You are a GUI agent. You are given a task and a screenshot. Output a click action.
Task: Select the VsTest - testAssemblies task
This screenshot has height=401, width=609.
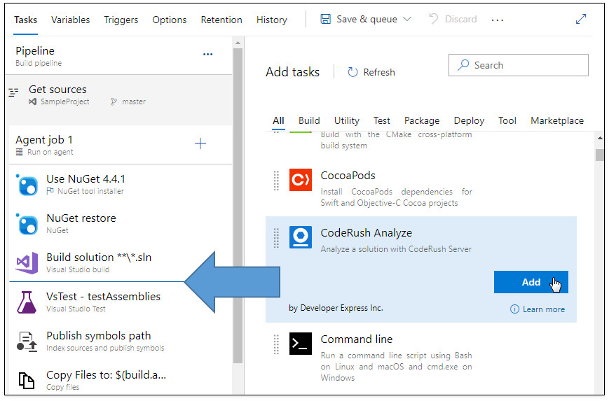[120, 302]
